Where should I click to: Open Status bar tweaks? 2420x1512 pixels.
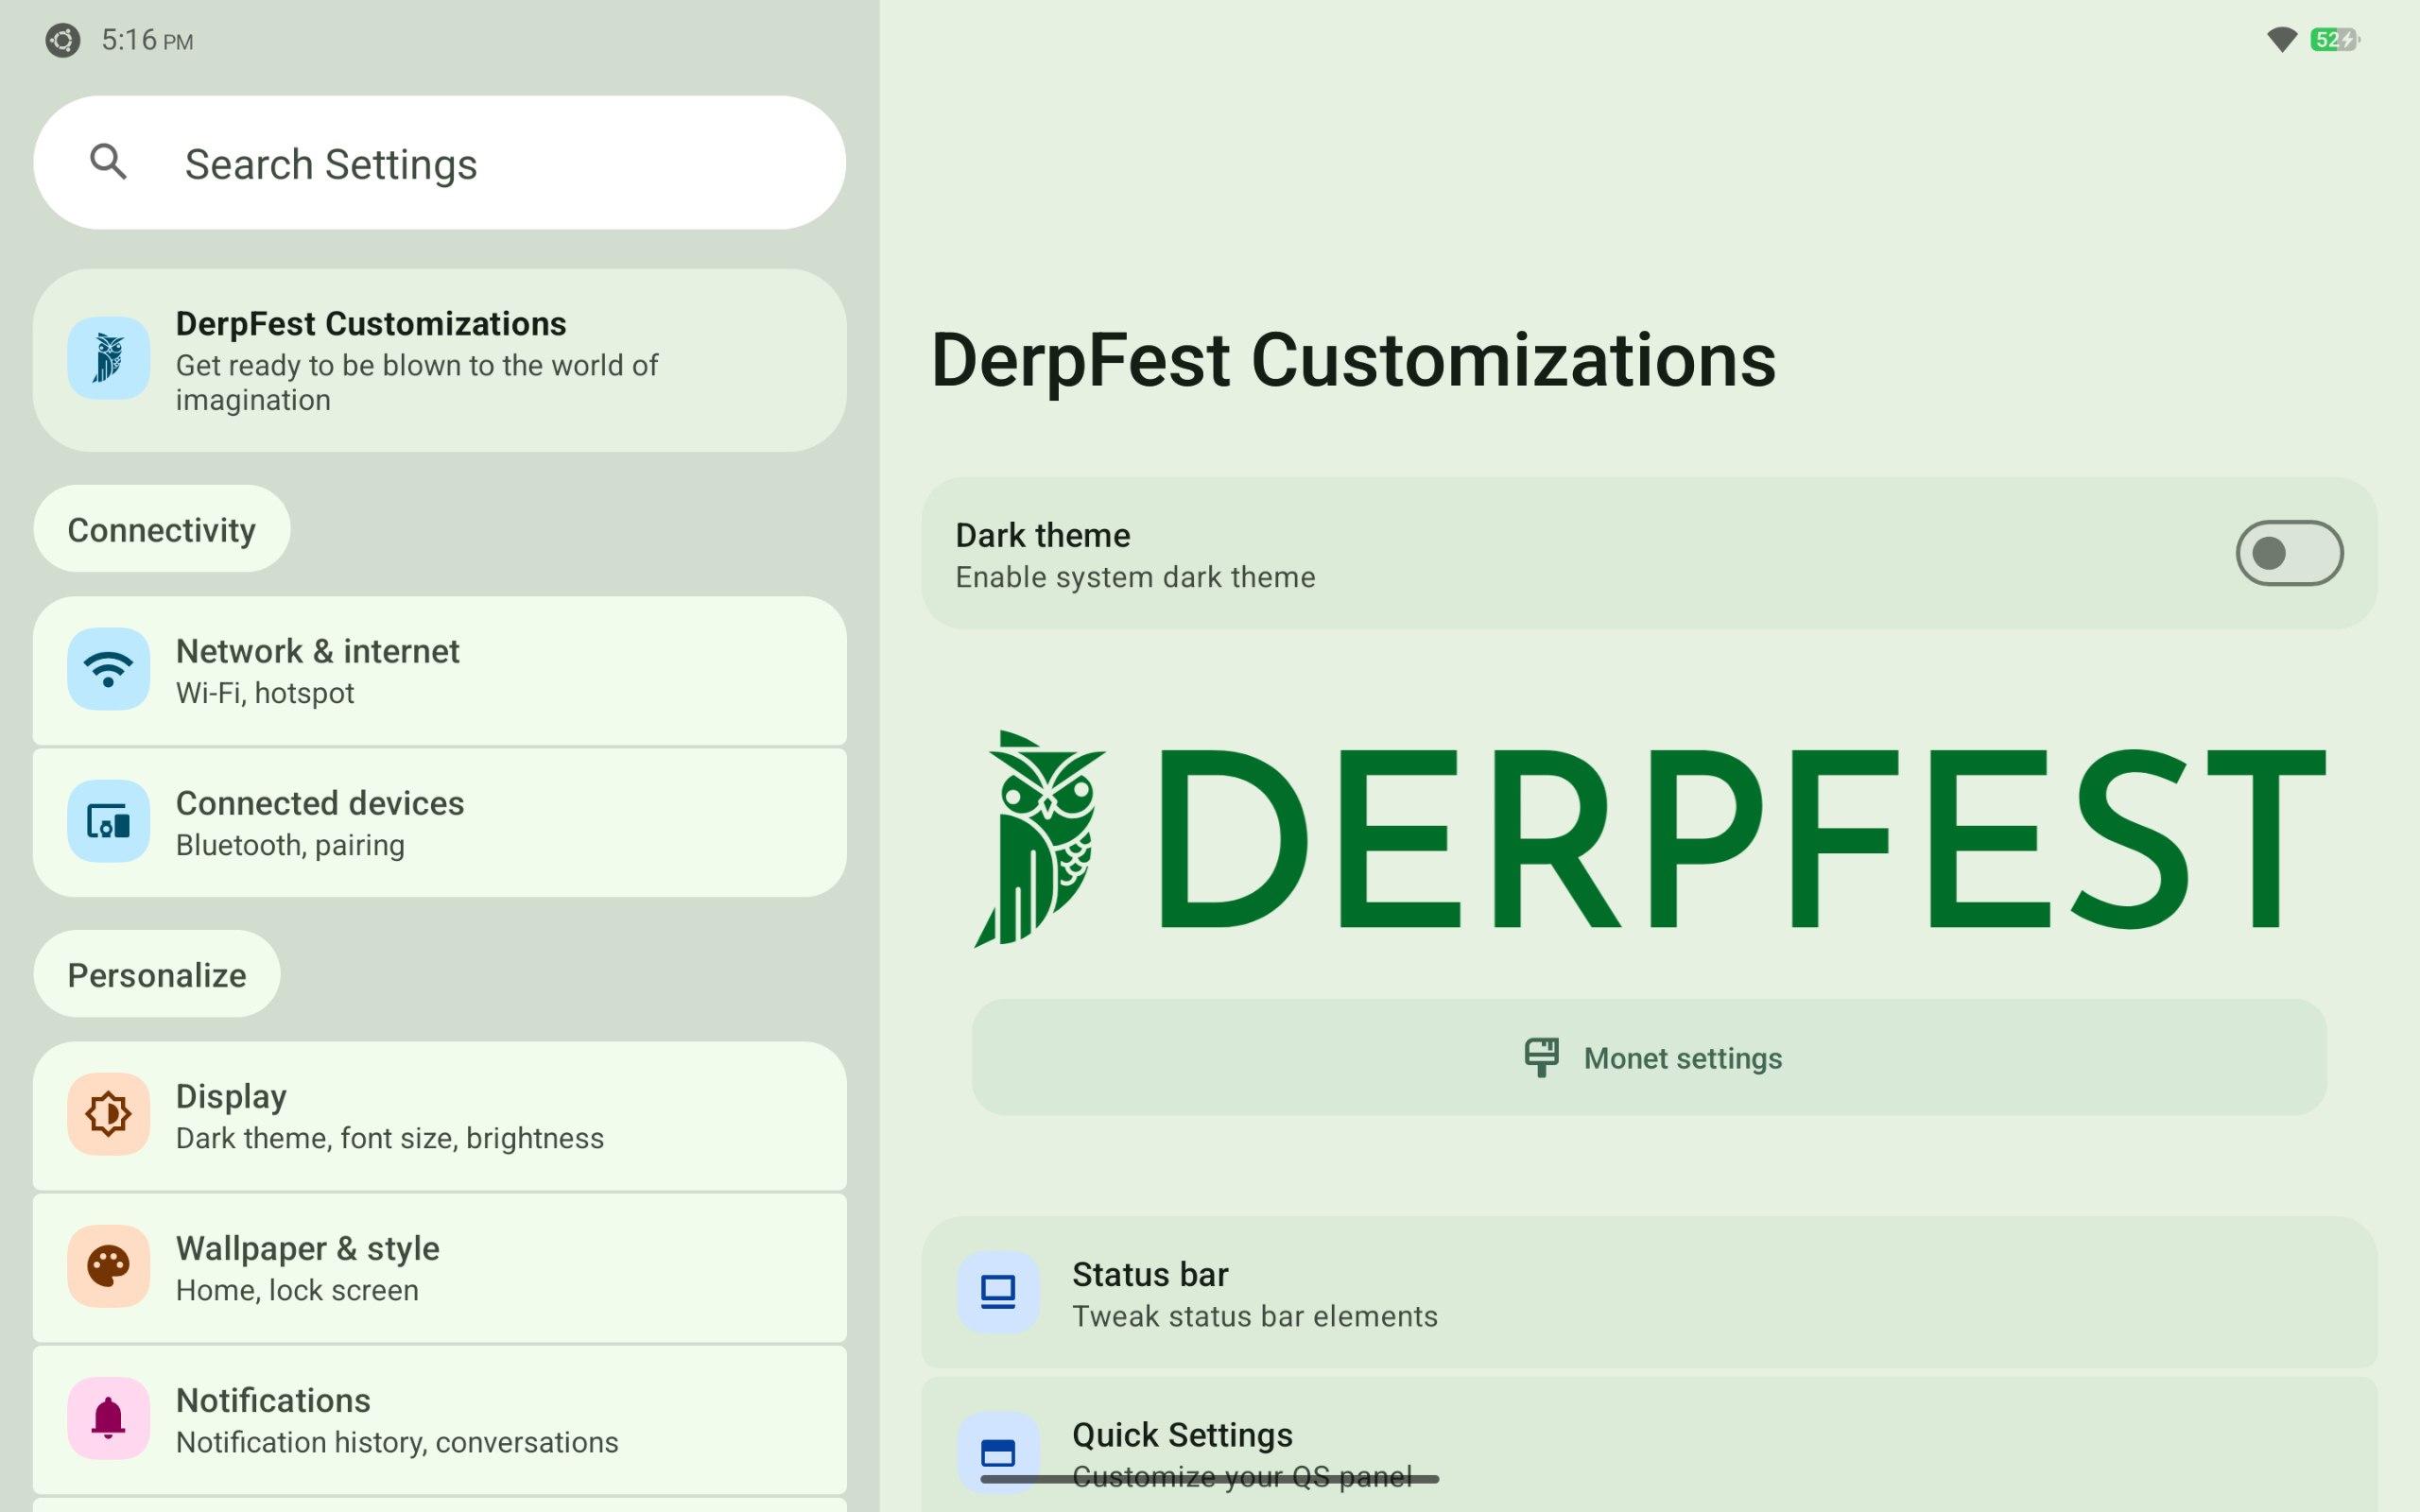pos(1648,1294)
